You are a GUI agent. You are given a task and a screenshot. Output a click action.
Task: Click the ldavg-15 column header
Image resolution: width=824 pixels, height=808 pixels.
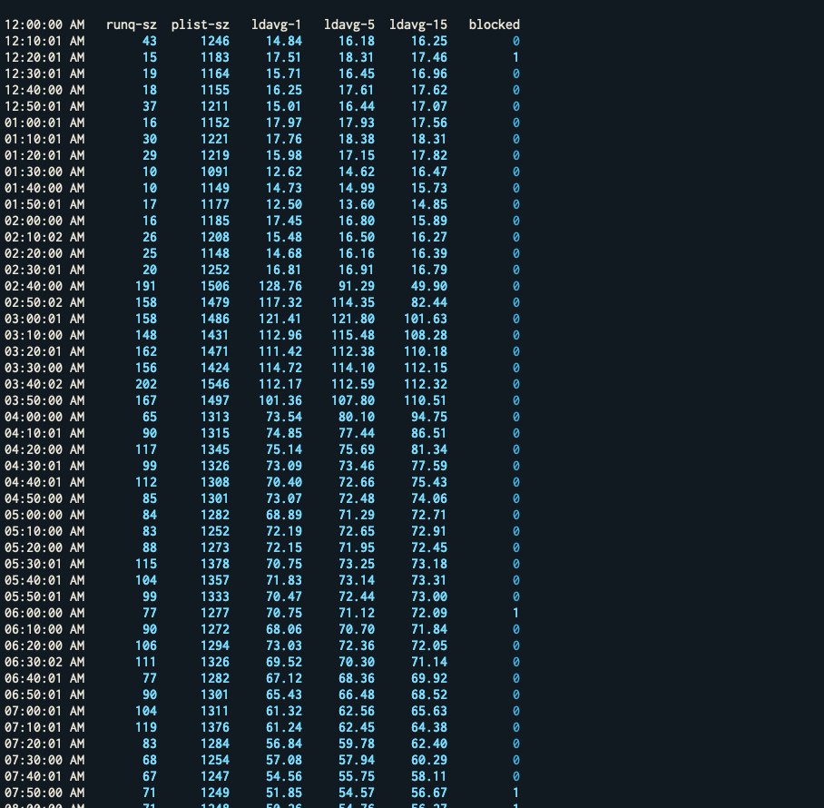point(418,25)
